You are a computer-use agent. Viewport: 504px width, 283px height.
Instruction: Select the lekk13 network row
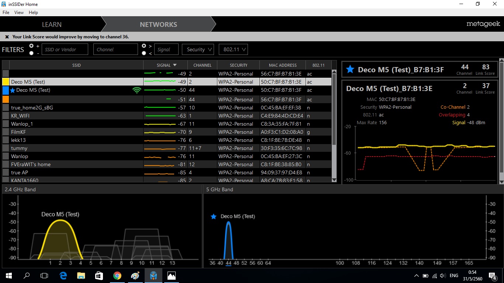(167, 140)
